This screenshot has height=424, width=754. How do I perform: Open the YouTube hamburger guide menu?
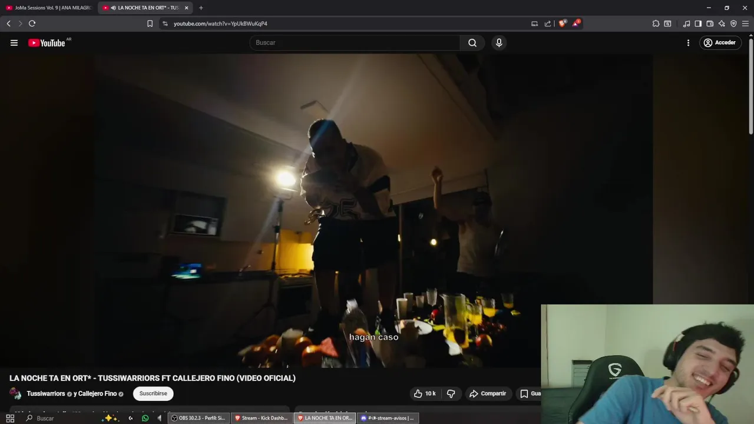[14, 43]
